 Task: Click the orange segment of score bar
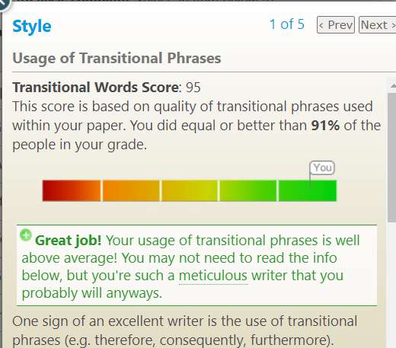pos(131,190)
